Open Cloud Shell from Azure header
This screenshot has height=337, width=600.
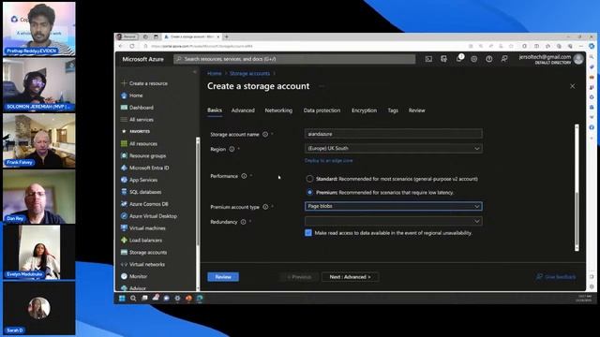point(428,59)
